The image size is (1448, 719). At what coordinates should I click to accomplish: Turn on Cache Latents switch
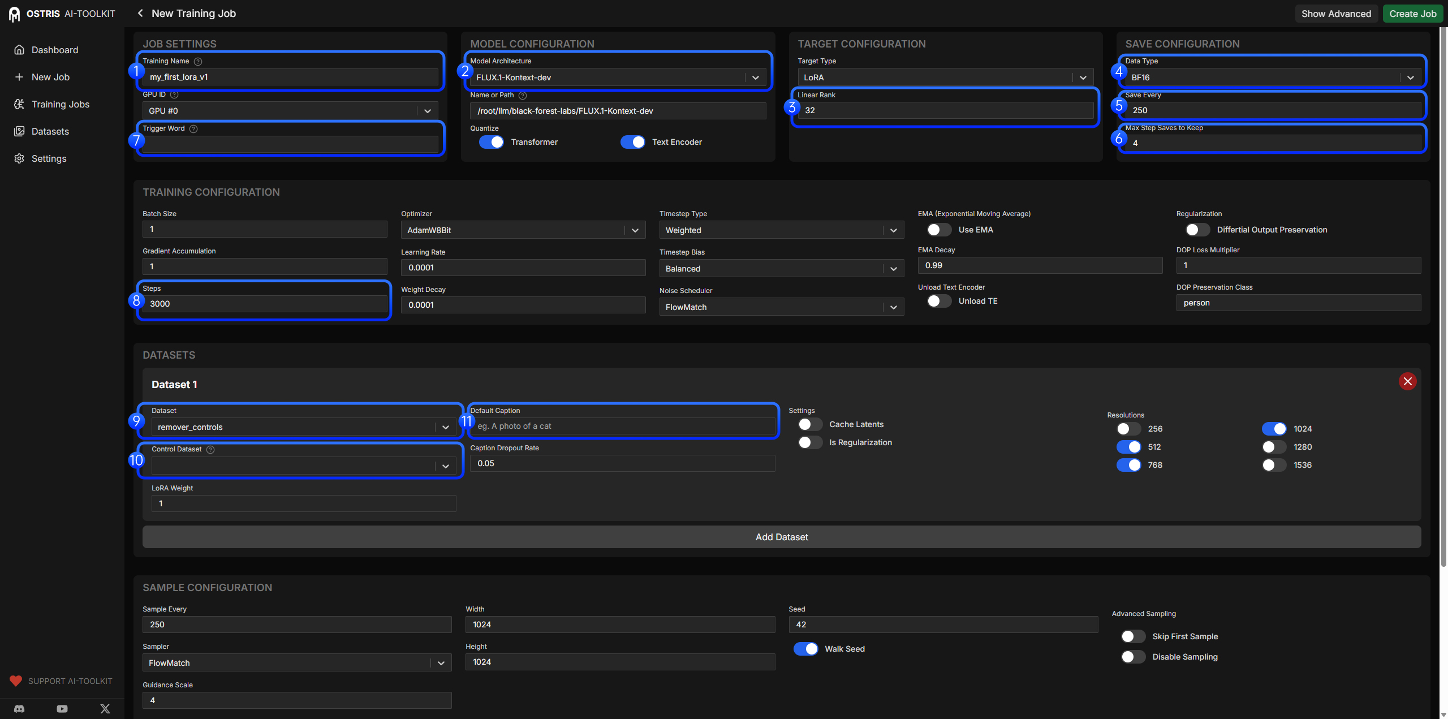click(x=810, y=424)
